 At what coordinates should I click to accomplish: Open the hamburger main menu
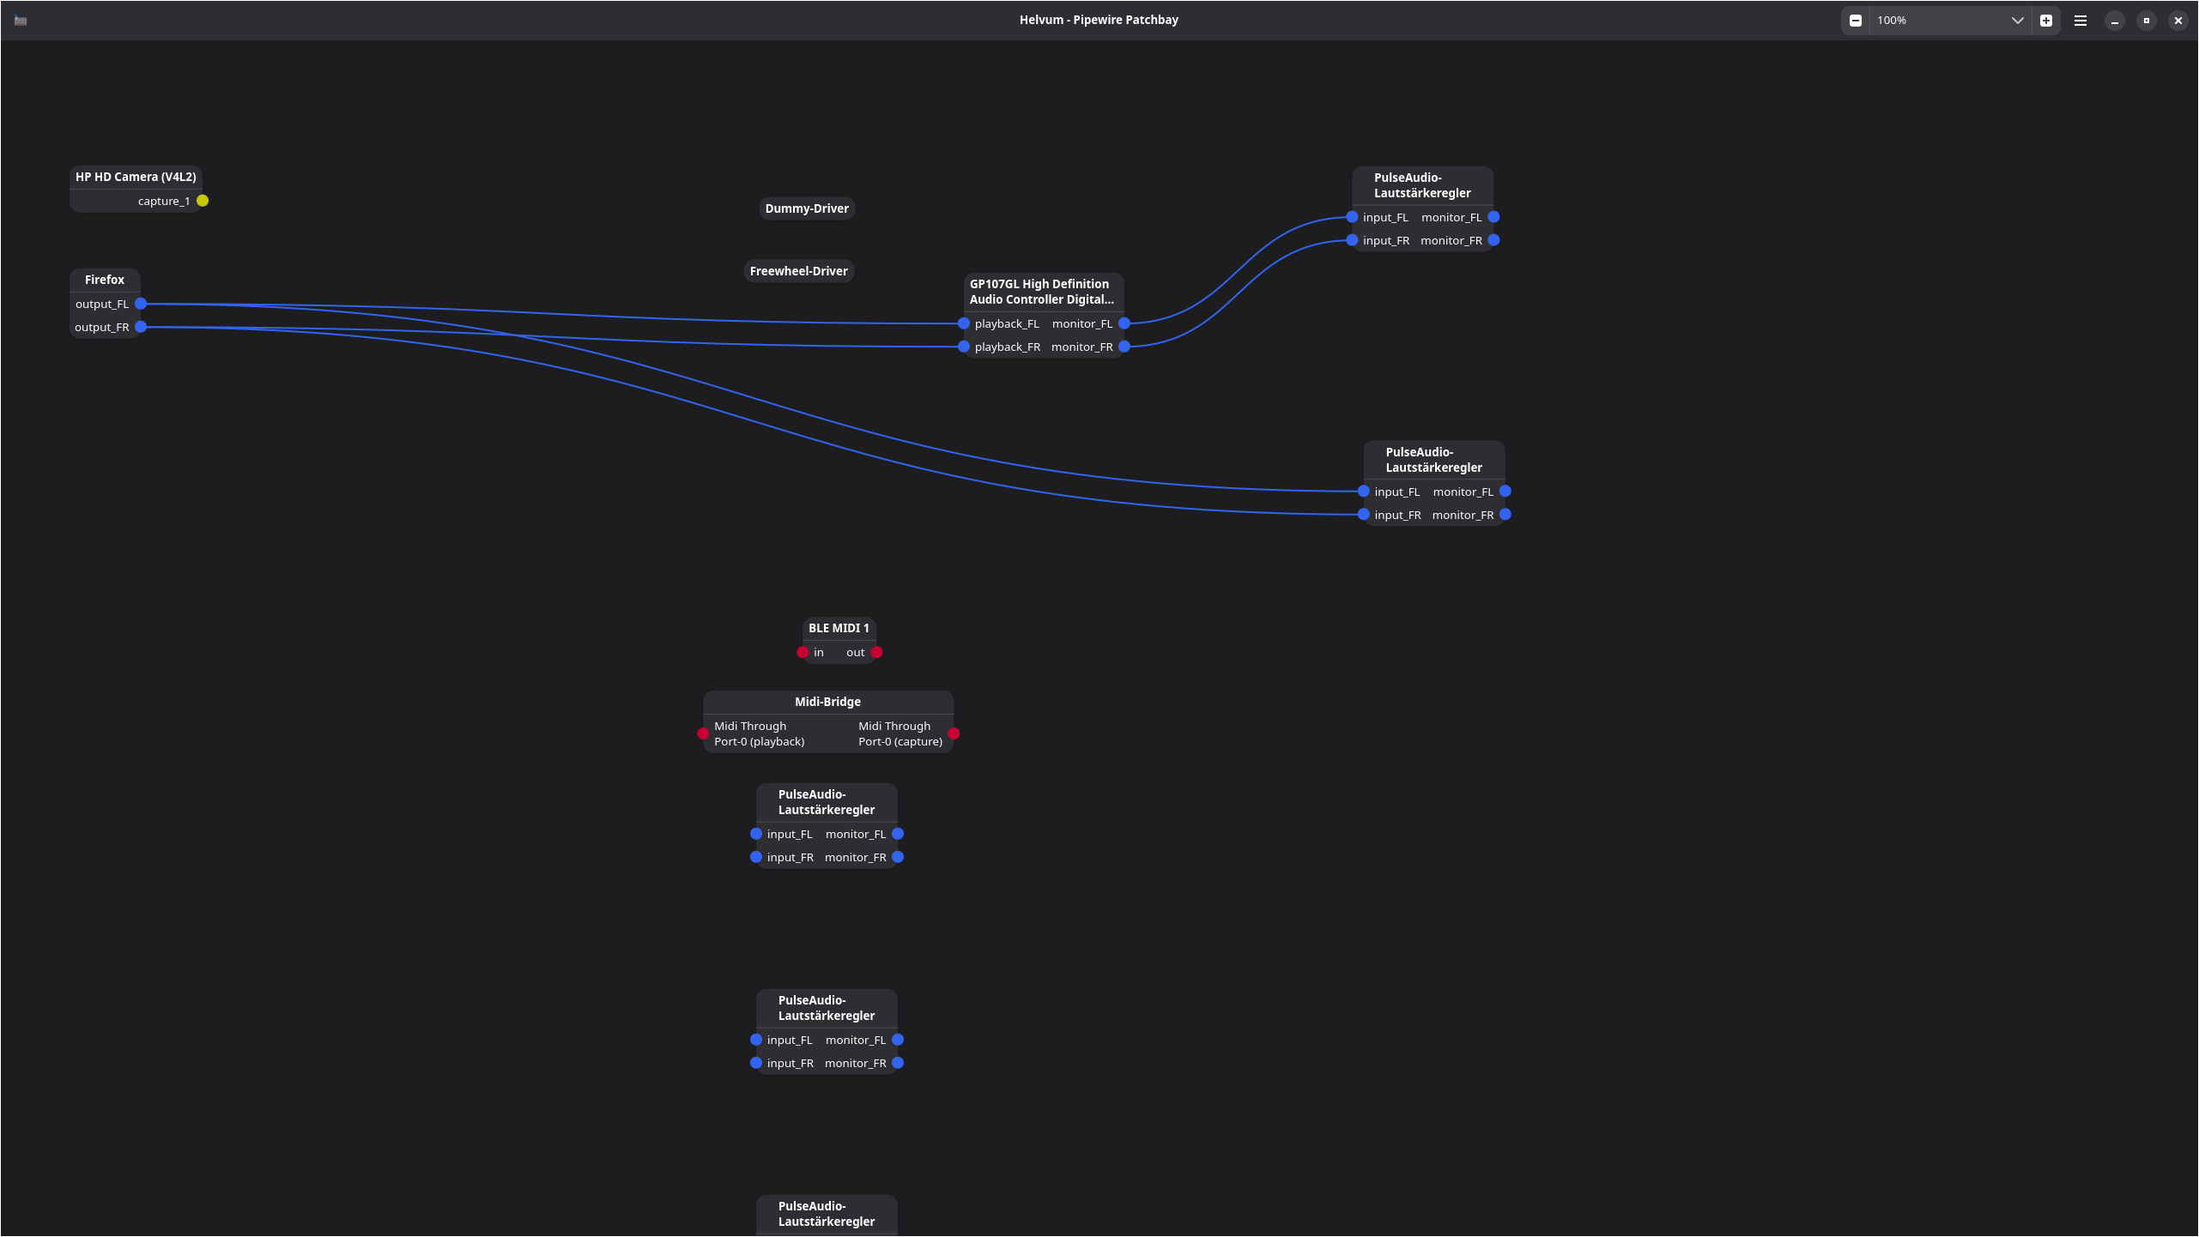2081,21
